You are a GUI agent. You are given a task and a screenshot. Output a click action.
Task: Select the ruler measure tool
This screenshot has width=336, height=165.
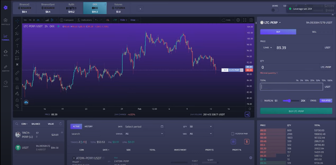coord(17,73)
